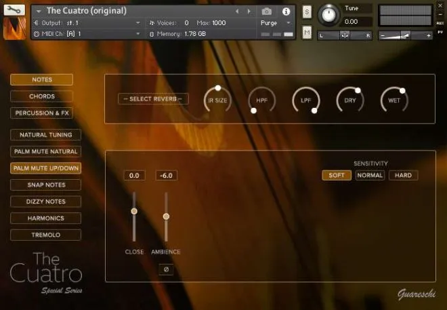This screenshot has height=310, width=447.
Task: Click the WET knob
Action: (x=394, y=100)
